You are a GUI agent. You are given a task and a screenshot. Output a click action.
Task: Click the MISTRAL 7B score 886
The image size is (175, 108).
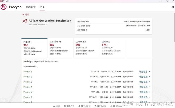coord(52,45)
